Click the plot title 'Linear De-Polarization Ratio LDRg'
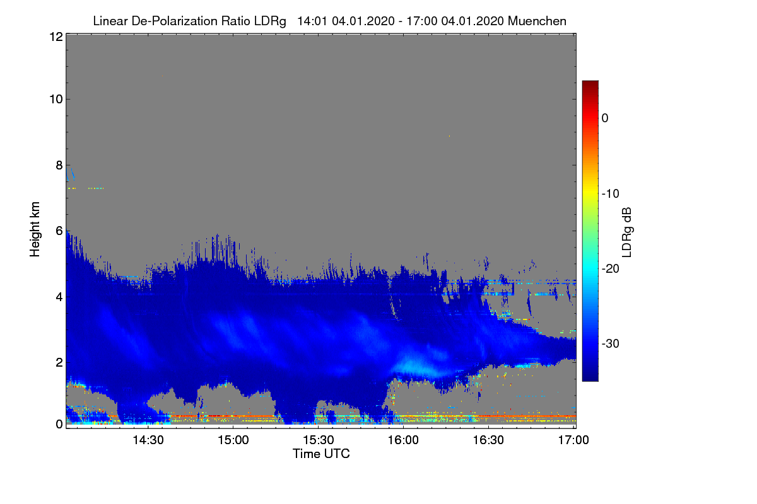The image size is (757, 504). [x=189, y=21]
